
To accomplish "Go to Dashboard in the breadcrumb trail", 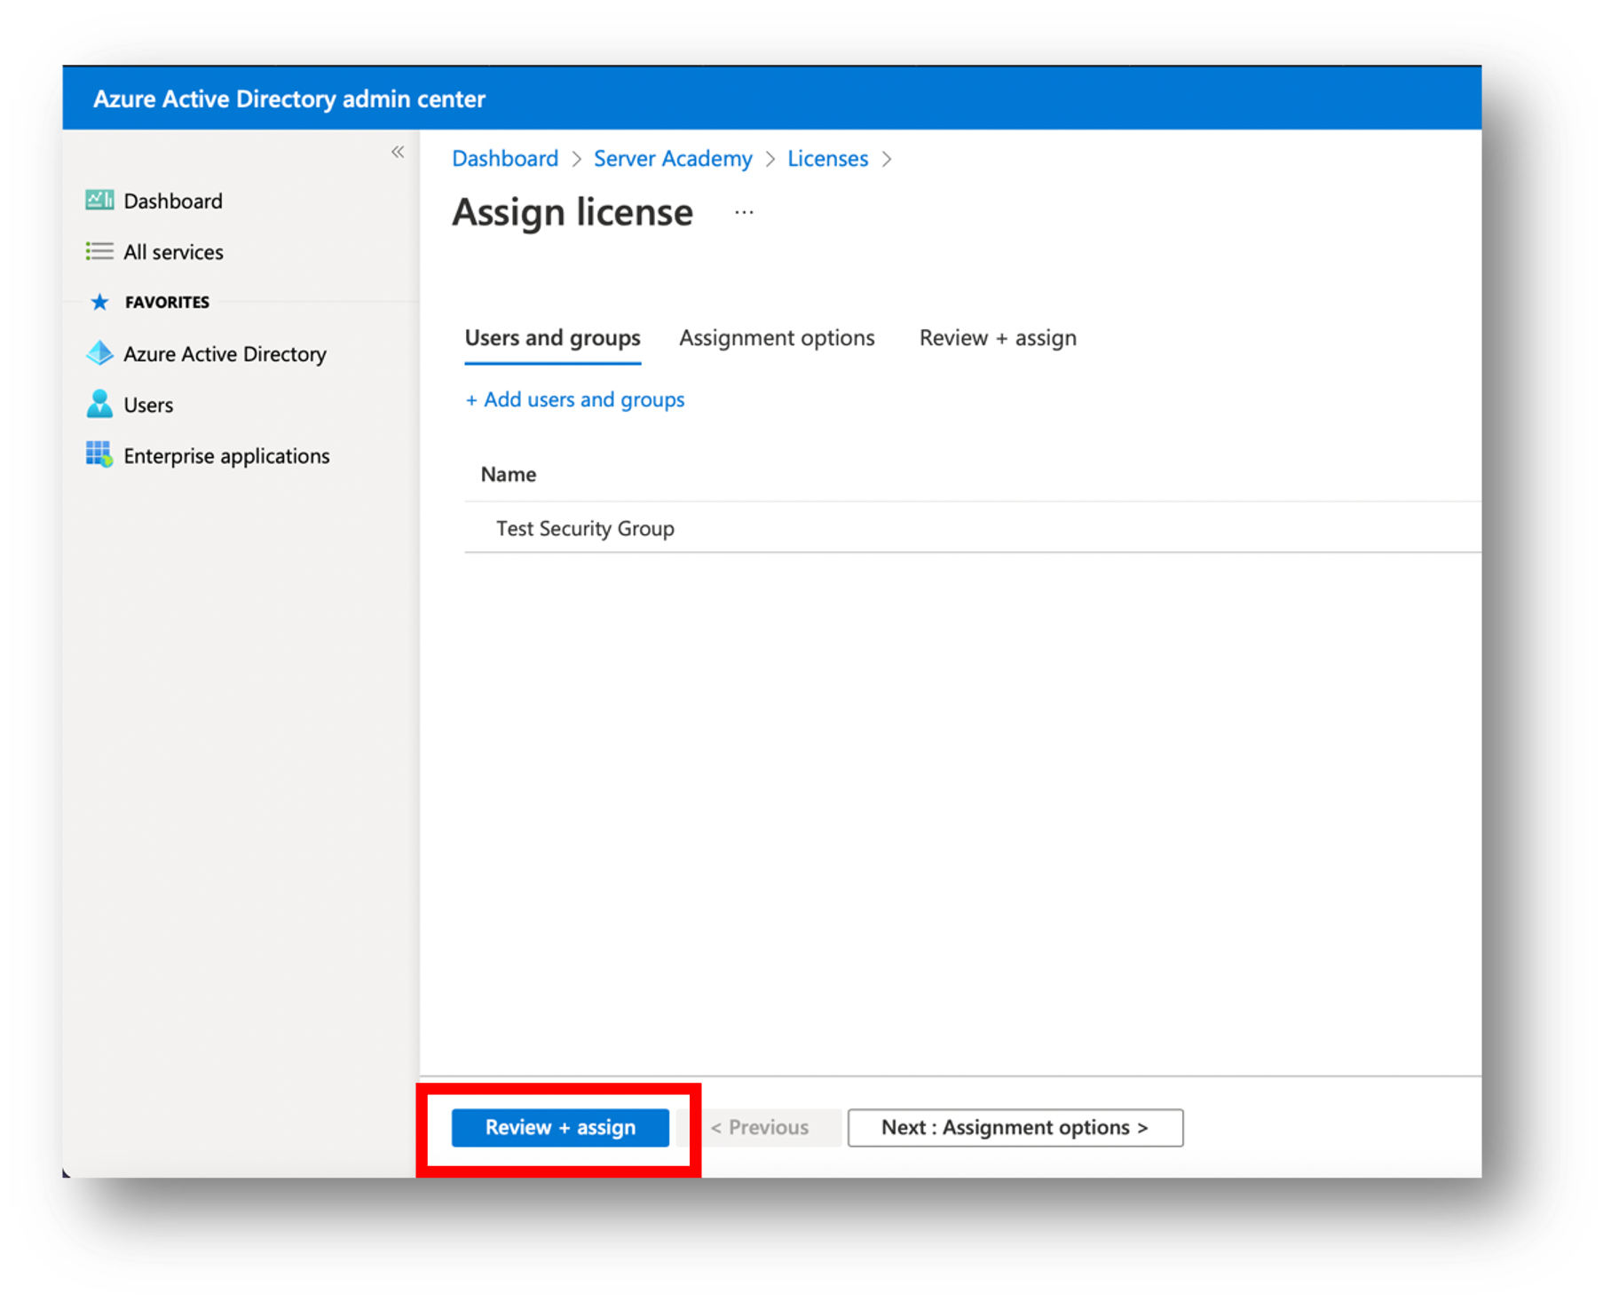I will point(505,159).
